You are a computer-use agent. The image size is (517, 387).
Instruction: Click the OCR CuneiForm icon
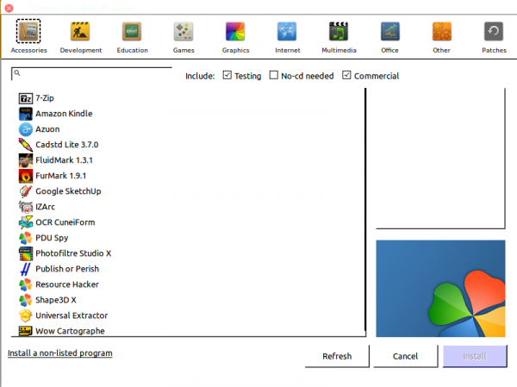click(26, 222)
